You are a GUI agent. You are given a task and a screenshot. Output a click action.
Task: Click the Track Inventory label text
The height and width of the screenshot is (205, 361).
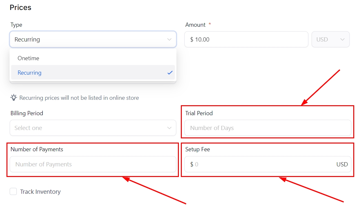tap(40, 192)
